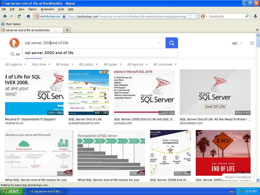
Task: Click the tab groups grid icon
Action: [x=257, y=30]
